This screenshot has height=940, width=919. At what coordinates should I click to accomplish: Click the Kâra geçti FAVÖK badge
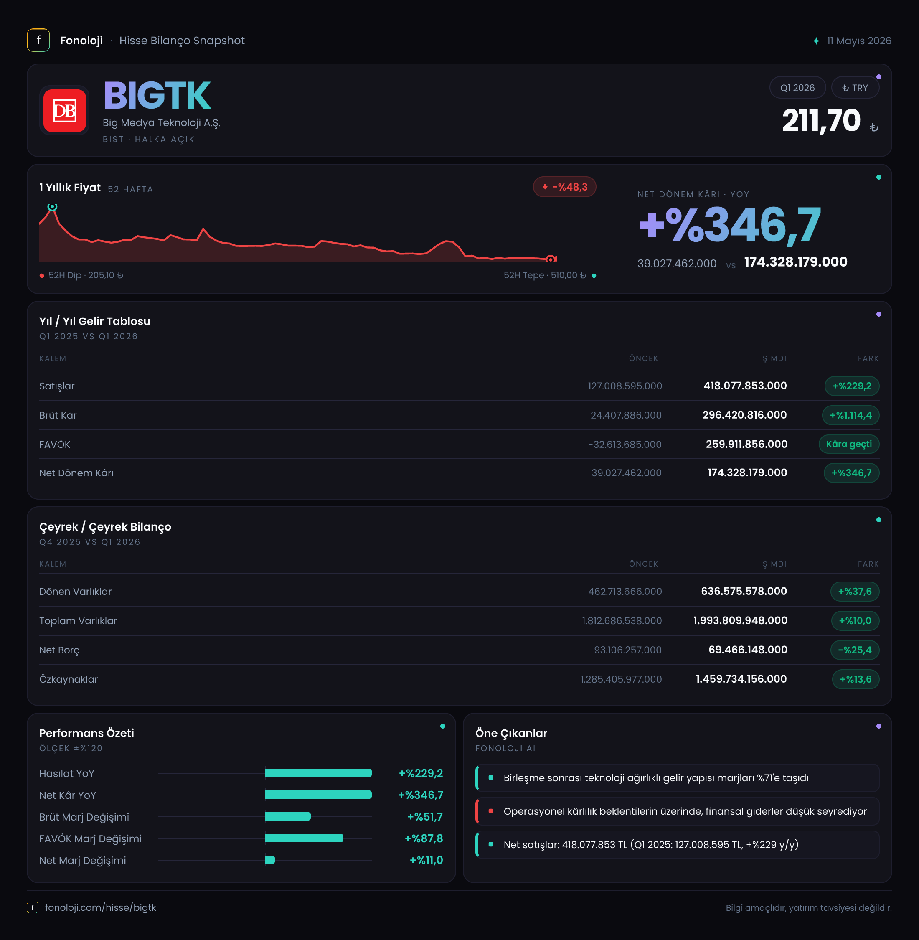[848, 444]
